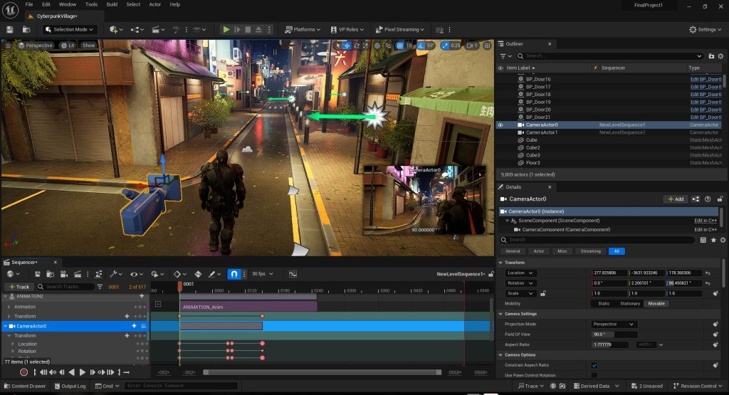Click the Add Track button in Sequencer

point(19,287)
